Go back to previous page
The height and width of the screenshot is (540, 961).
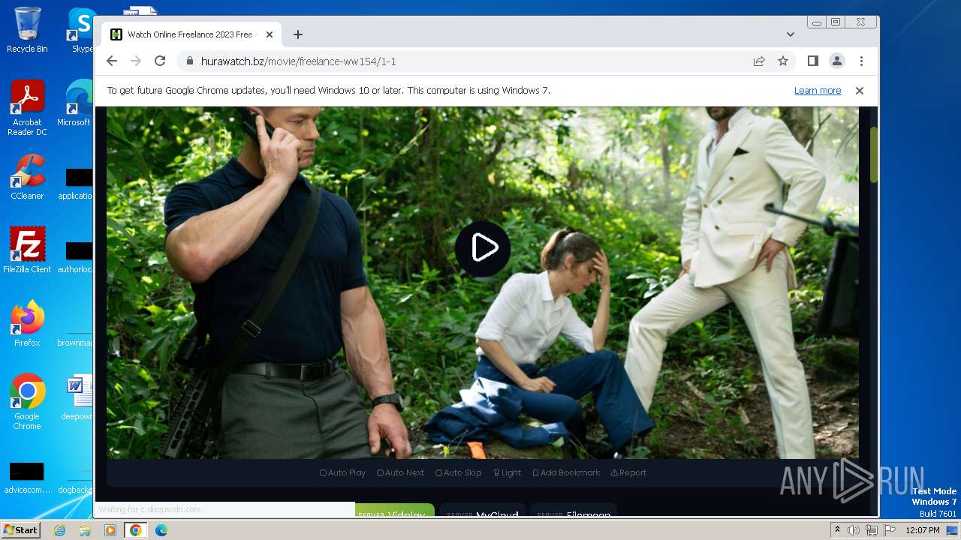click(112, 61)
